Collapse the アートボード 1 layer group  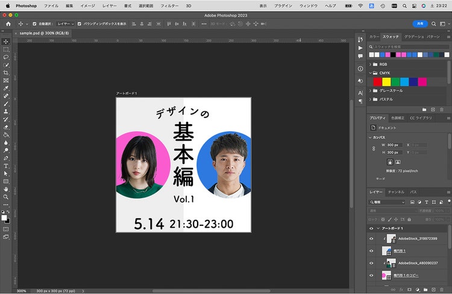pyautogui.click(x=378, y=228)
